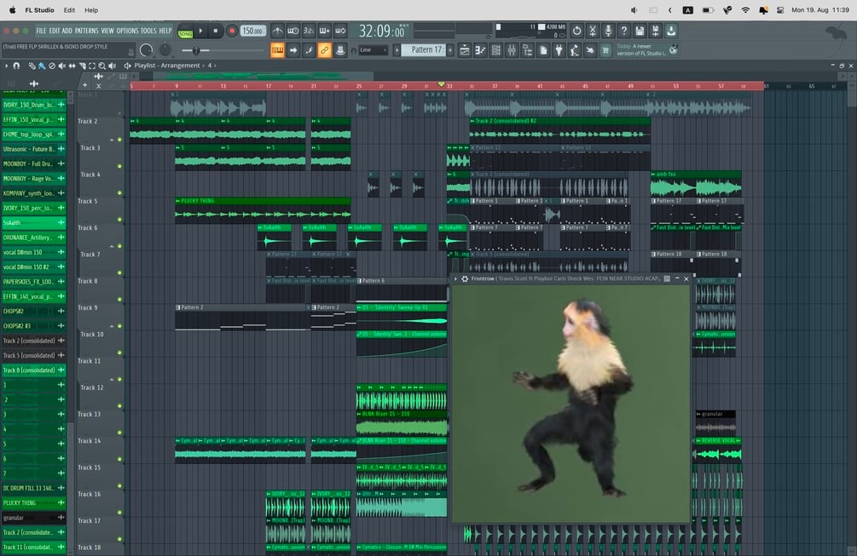Select the playlist magnet snap icon
857x556 pixels.
click(16, 66)
